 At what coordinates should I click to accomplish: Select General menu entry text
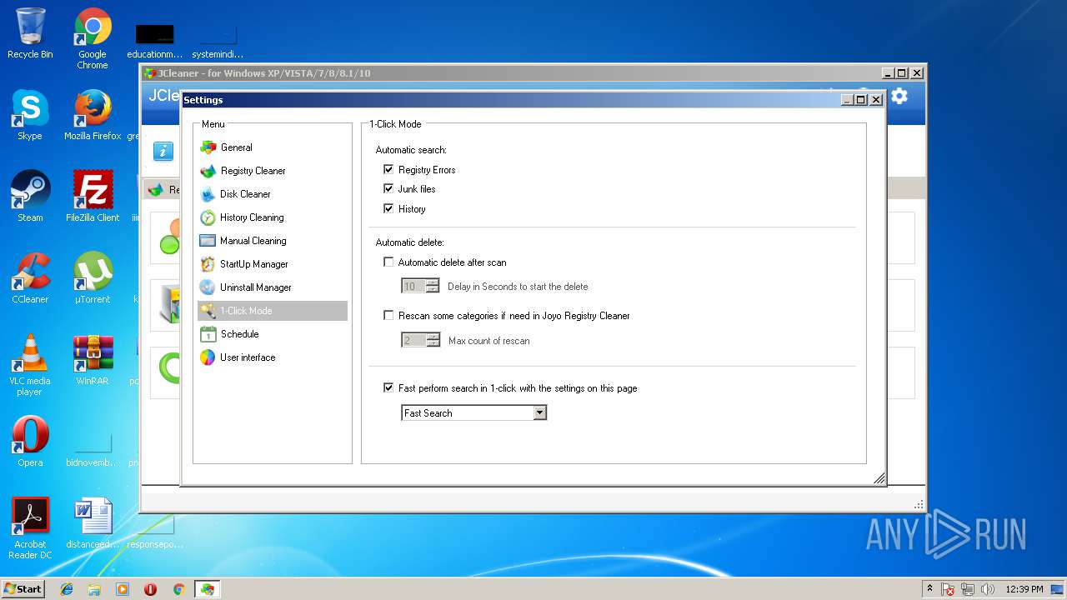pos(237,147)
